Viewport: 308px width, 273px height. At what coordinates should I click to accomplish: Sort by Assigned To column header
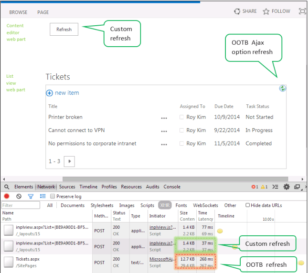click(x=192, y=106)
